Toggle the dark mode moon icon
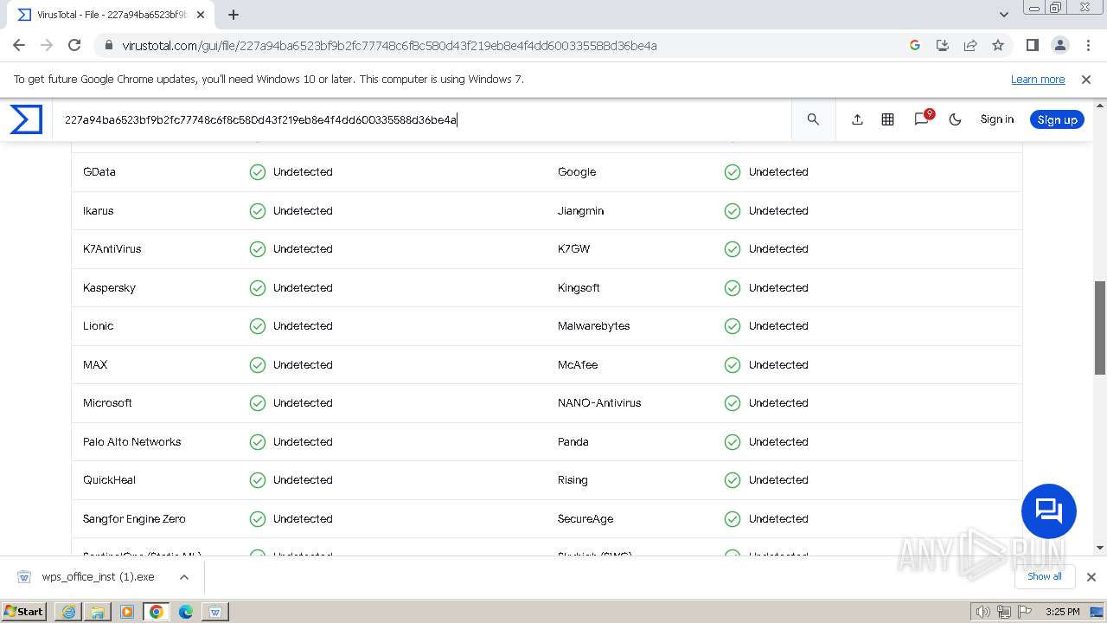 pos(955,119)
